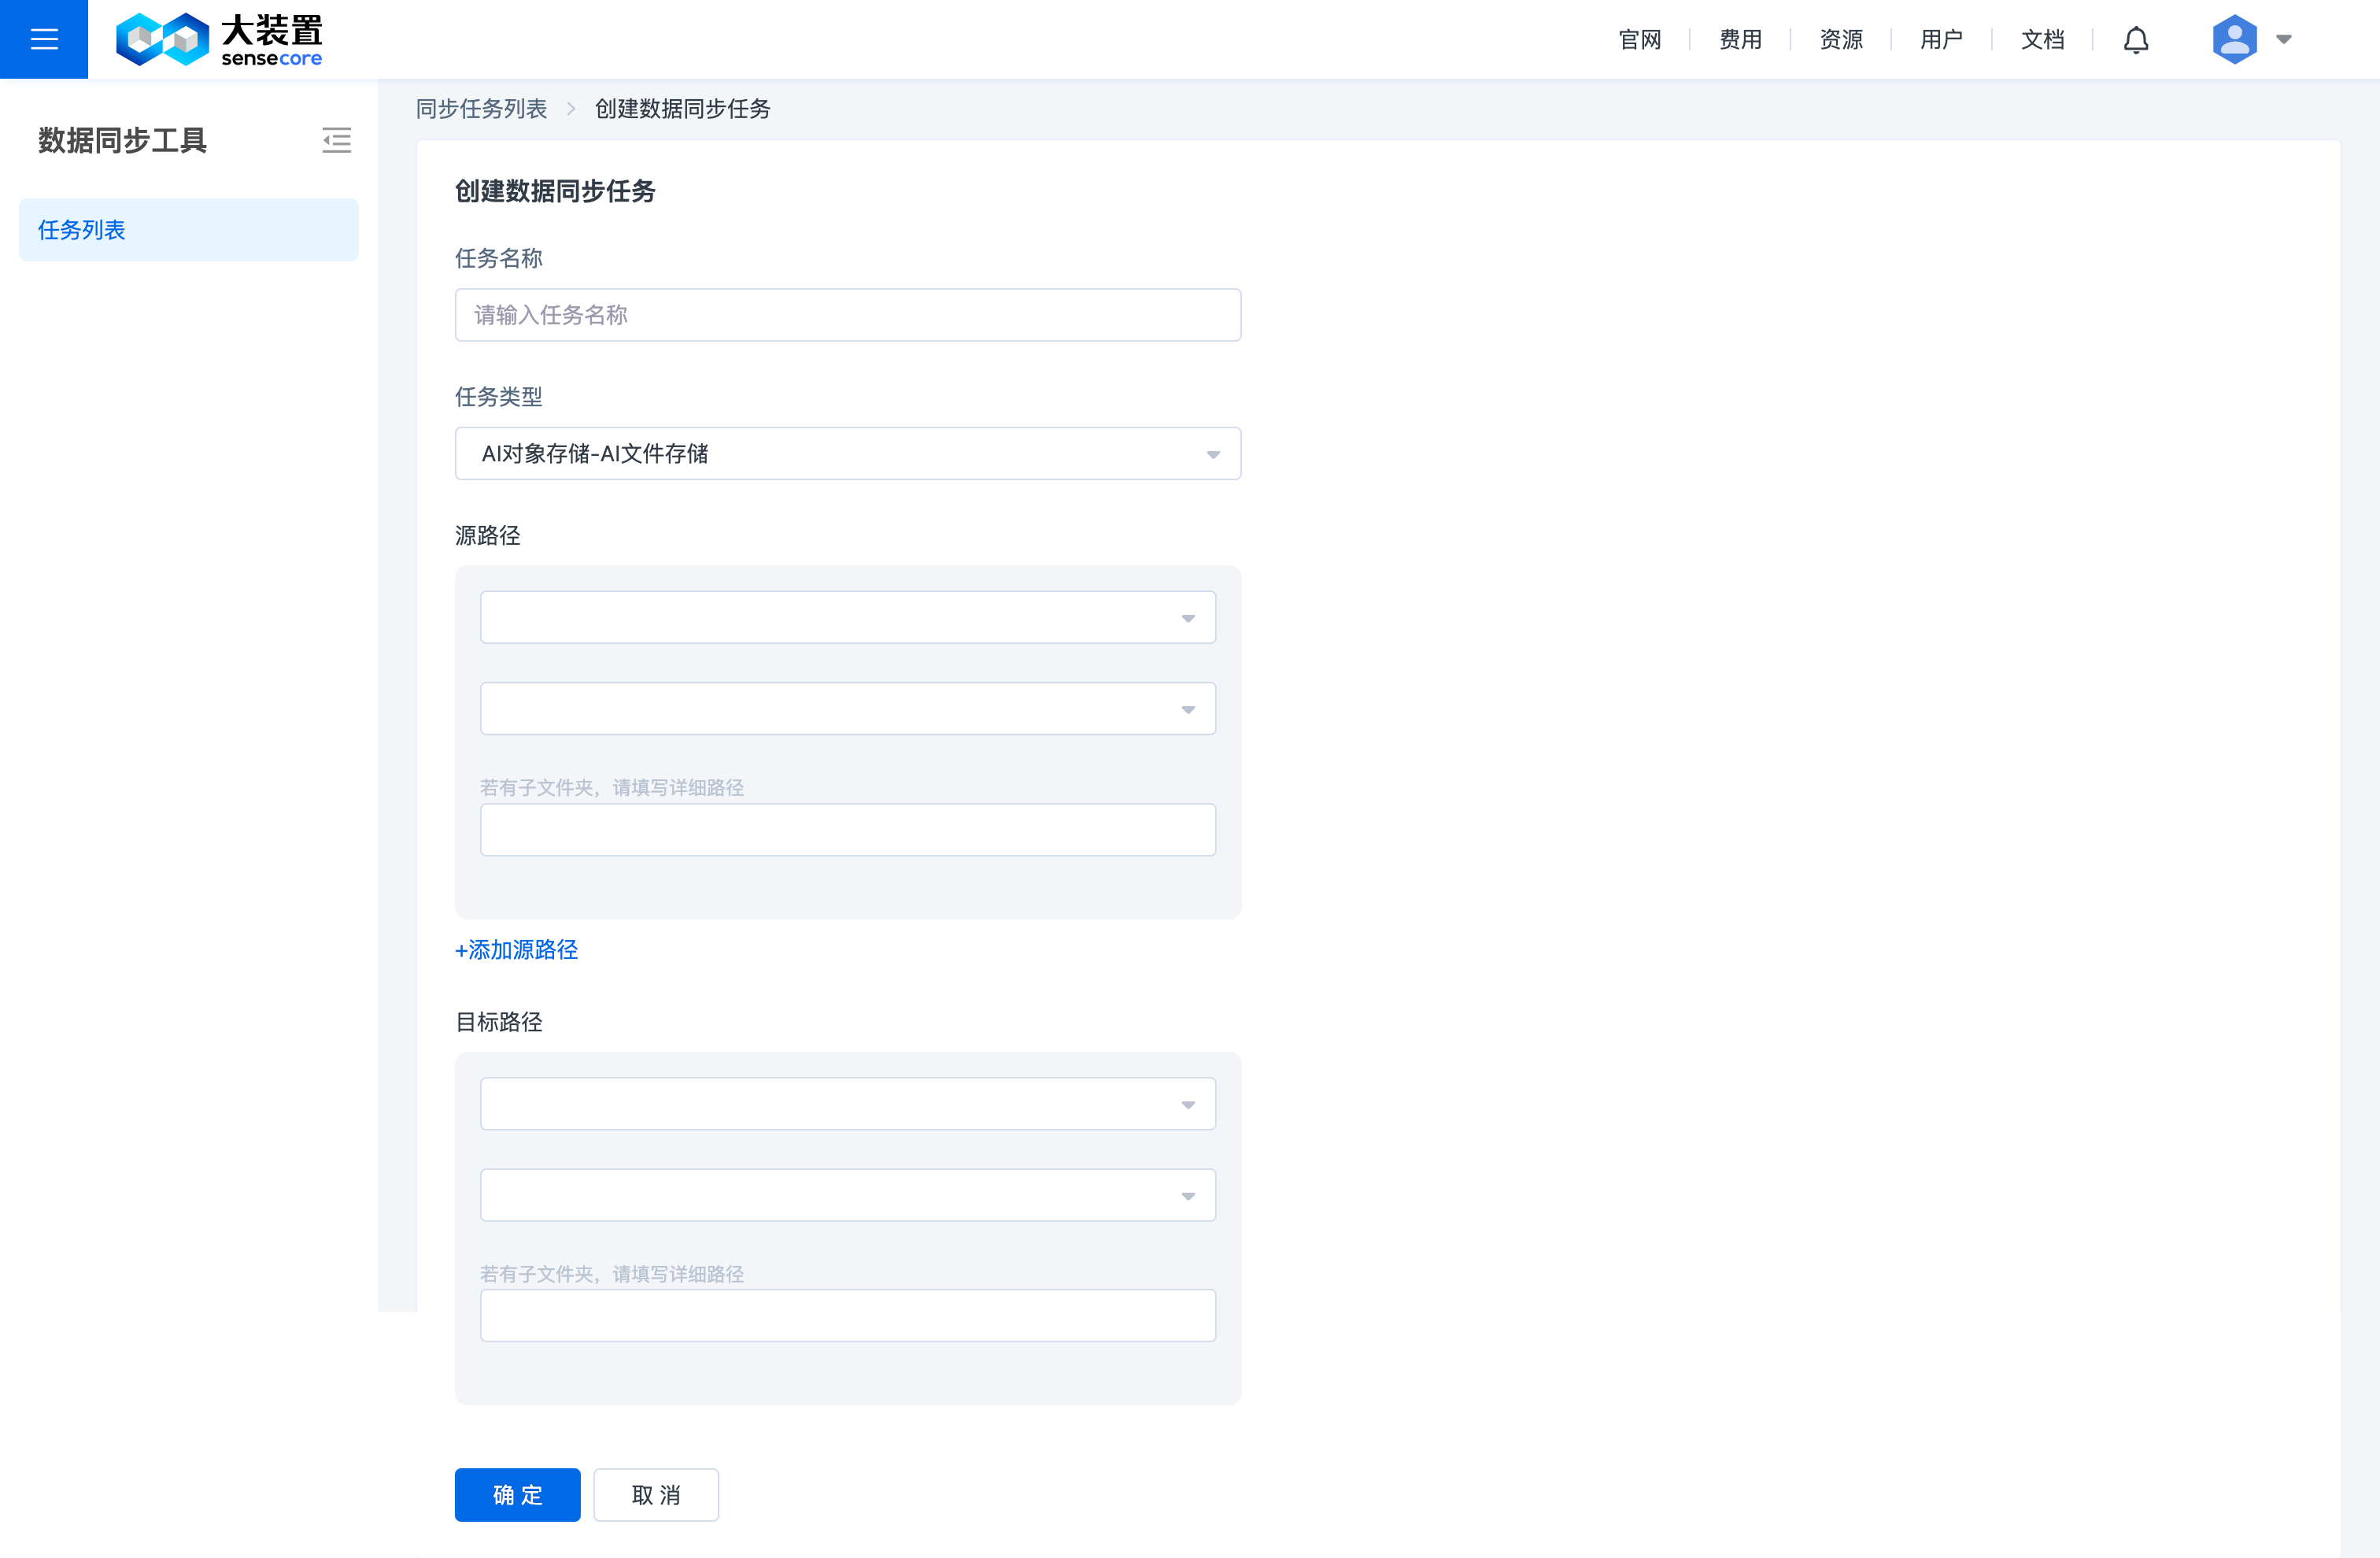2380x1558 pixels.
Task: Open 官网 in the top navigation
Action: coord(1640,40)
